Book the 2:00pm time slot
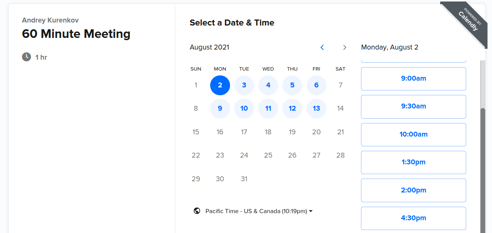Viewport: 492px width, 233px height. point(414,190)
